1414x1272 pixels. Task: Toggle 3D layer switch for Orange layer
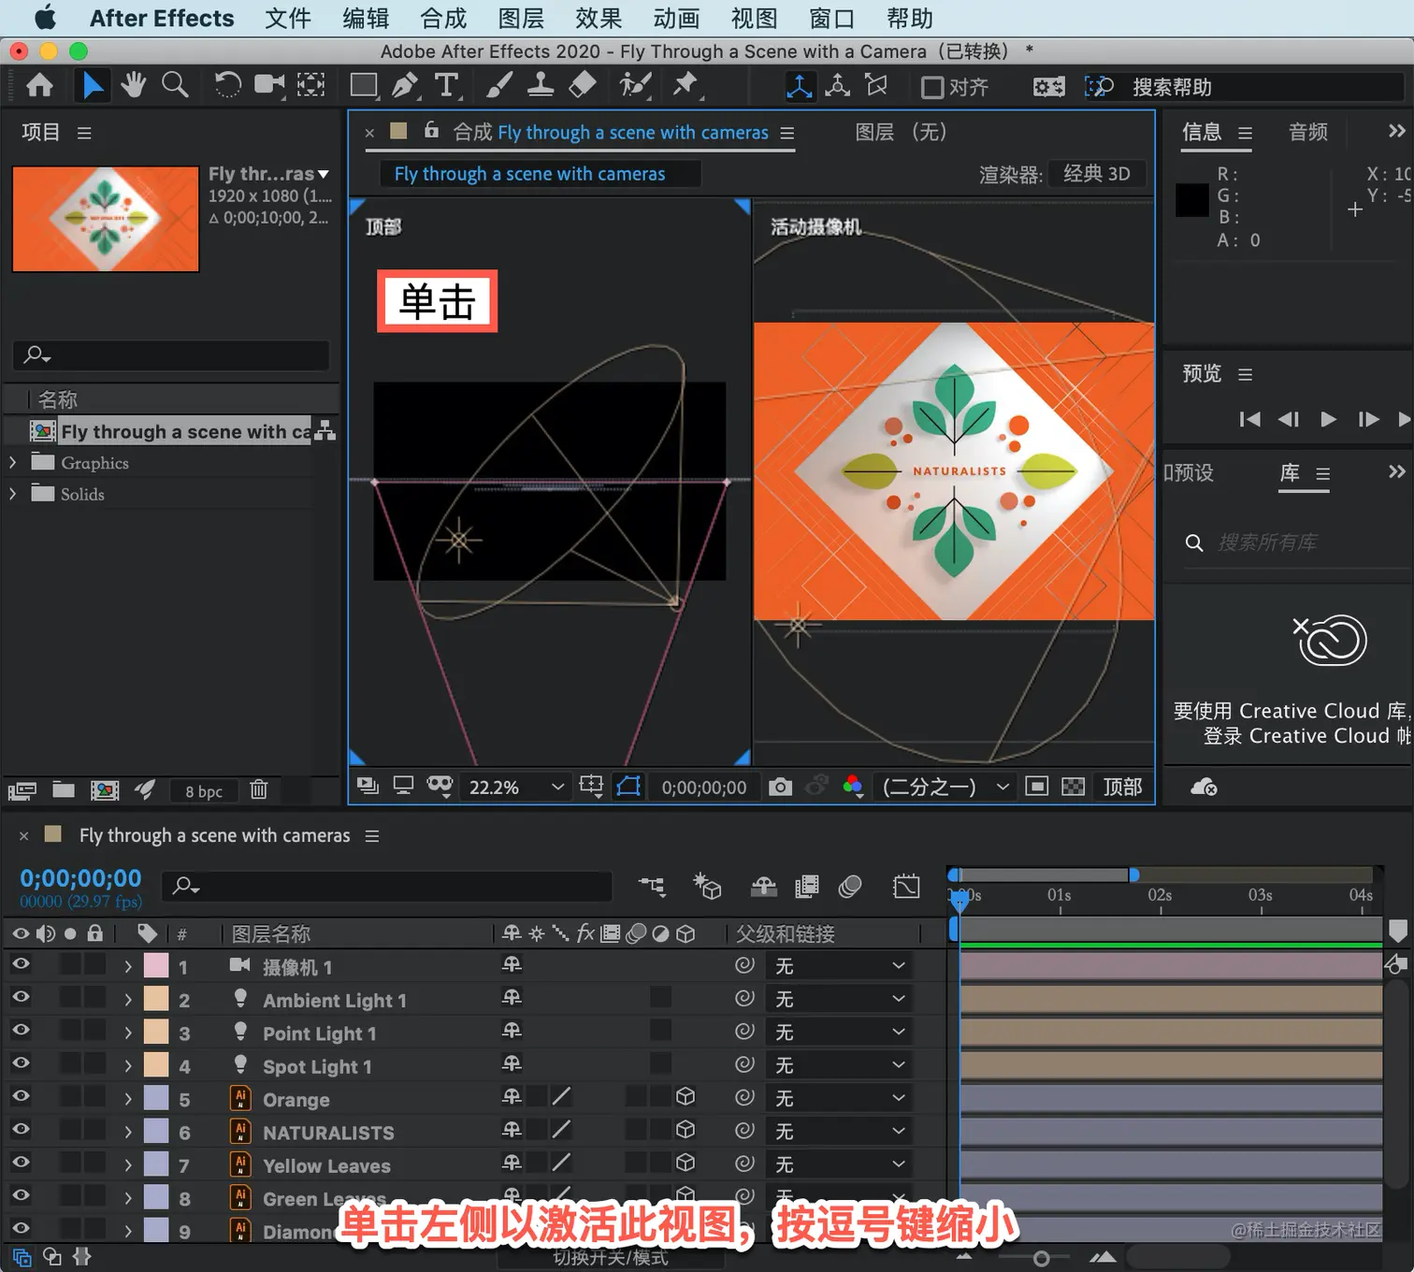685,1097
